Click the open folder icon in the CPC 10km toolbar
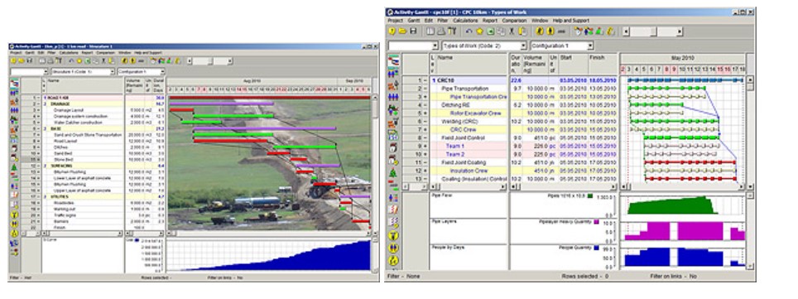 click(x=402, y=31)
